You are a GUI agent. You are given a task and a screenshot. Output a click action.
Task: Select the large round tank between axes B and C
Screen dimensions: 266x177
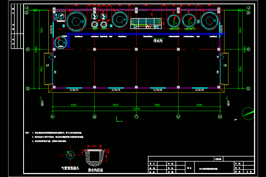click(119, 20)
